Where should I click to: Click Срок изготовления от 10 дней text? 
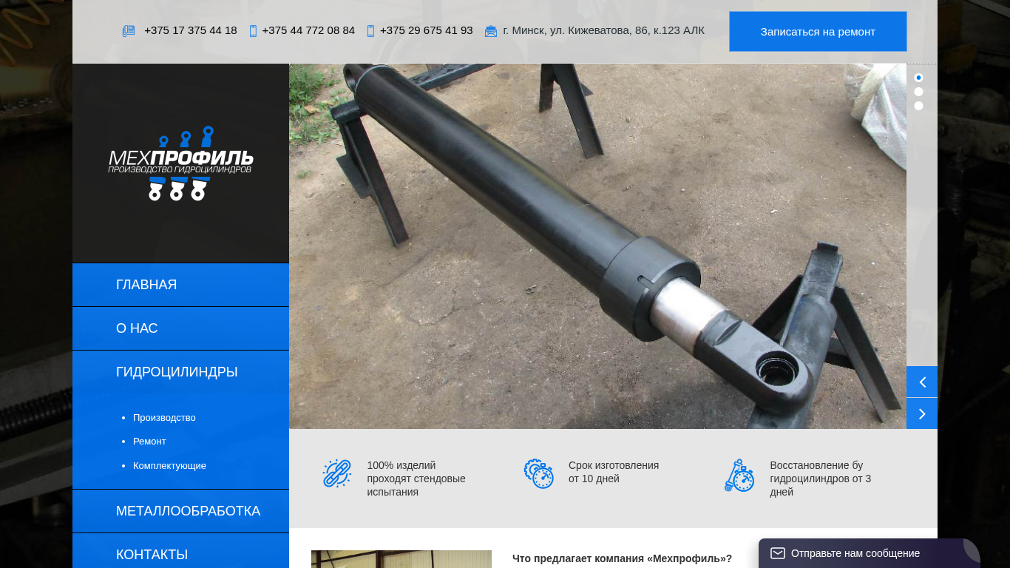coord(614,472)
